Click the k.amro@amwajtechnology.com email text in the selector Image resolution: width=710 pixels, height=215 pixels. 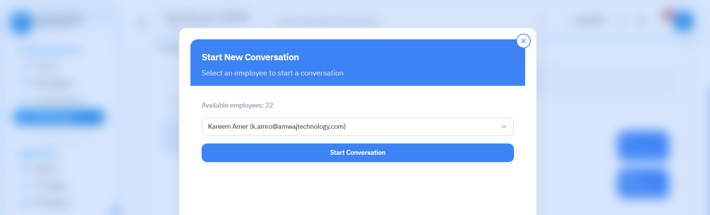(298, 127)
